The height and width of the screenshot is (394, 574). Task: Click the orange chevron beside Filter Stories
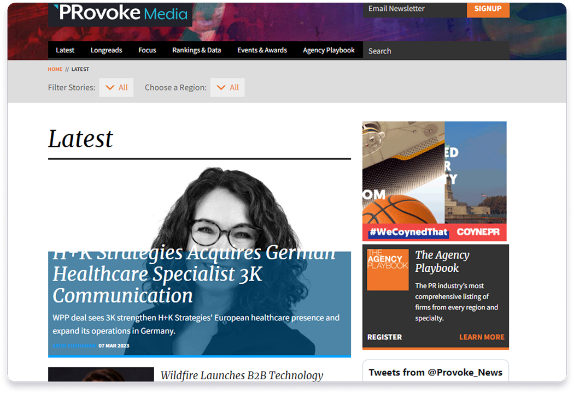pyautogui.click(x=111, y=87)
